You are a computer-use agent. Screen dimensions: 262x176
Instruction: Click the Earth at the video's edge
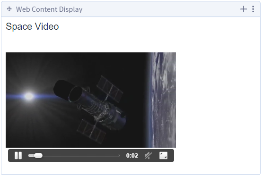tap(162, 100)
